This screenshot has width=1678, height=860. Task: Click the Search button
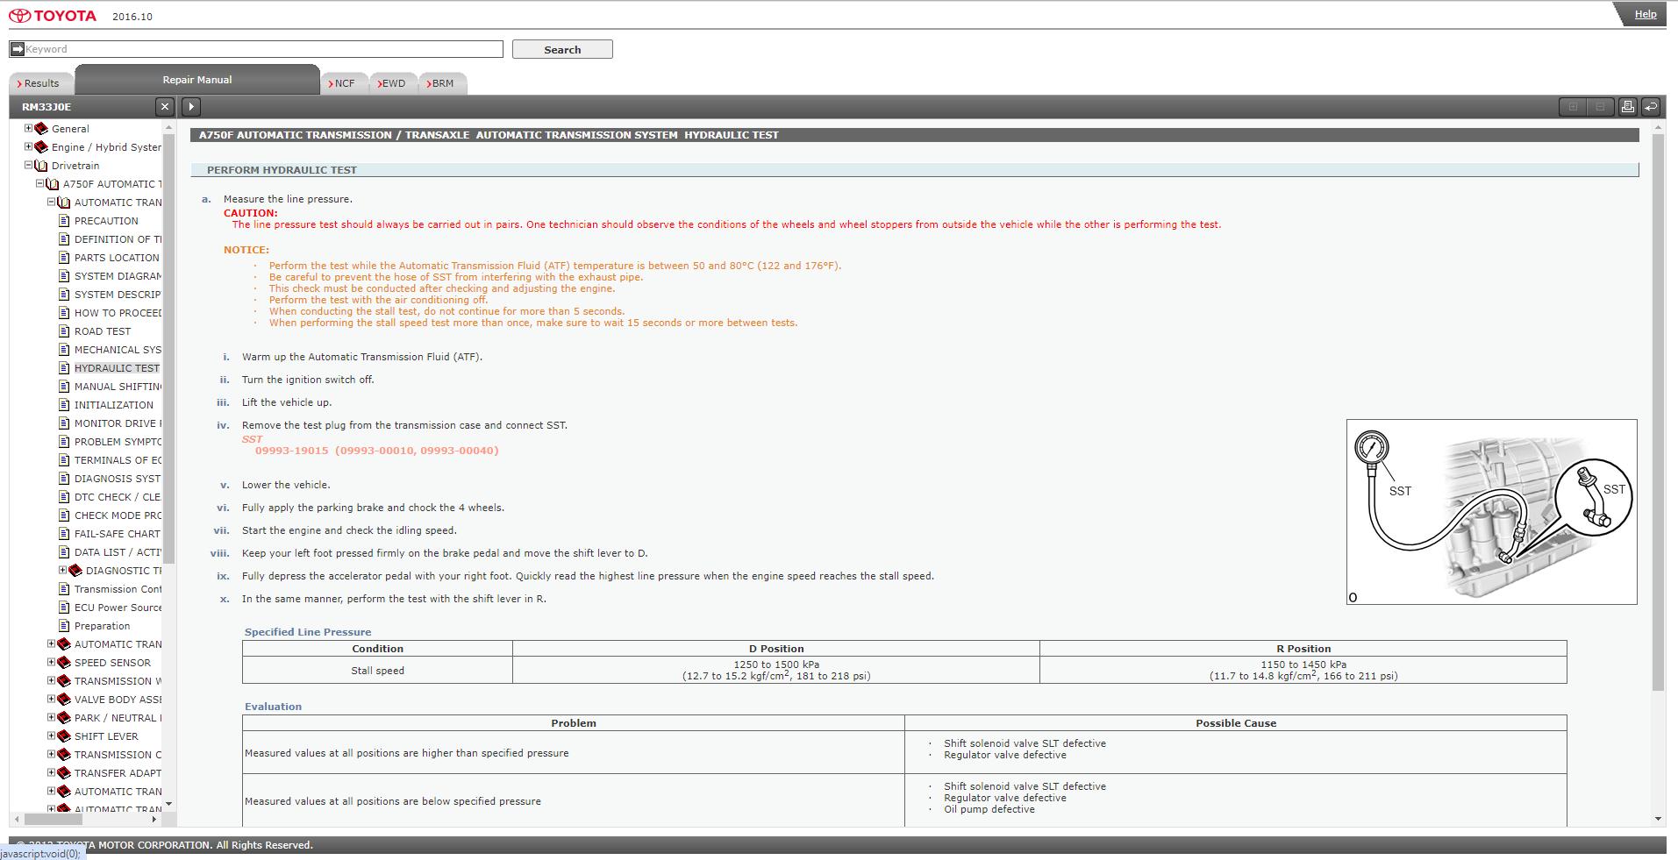[562, 50]
